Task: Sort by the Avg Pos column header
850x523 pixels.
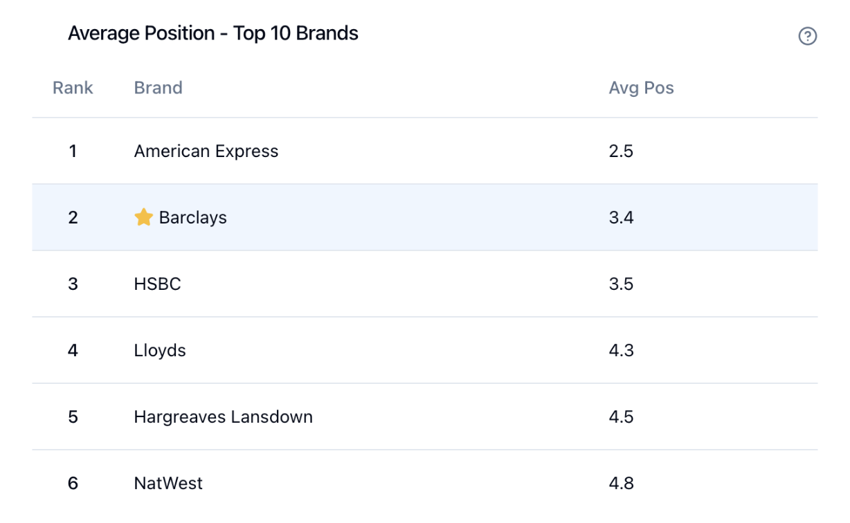Action: (642, 88)
